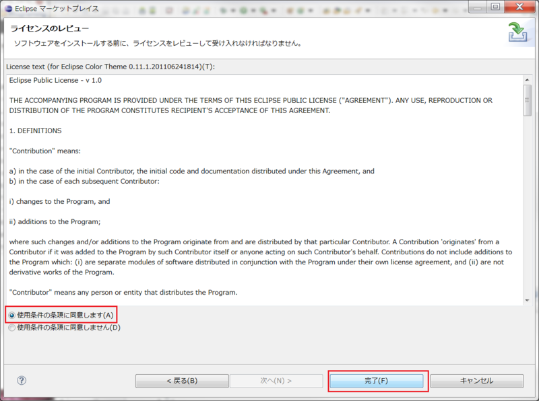Click 'i) changes to the Program, and' line
Screen dimensions: 539x401
click(59, 202)
